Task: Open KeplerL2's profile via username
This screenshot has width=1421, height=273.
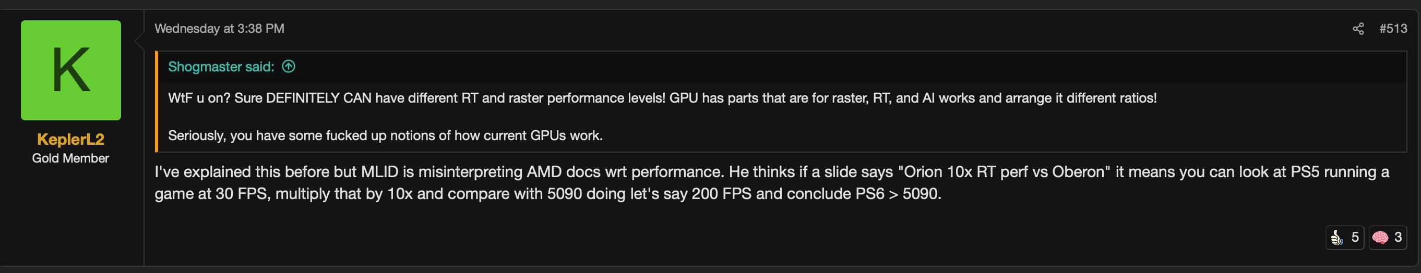Action: [x=70, y=139]
